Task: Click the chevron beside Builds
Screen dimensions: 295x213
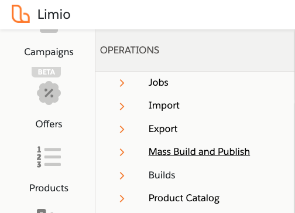Action: (122, 175)
